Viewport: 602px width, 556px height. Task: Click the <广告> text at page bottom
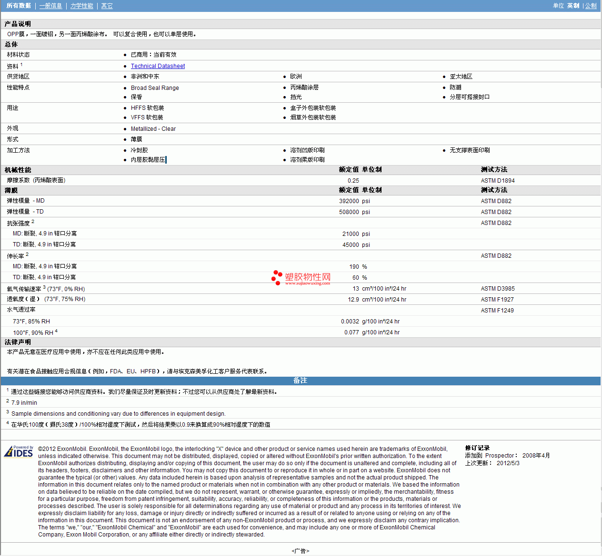[x=300, y=551]
